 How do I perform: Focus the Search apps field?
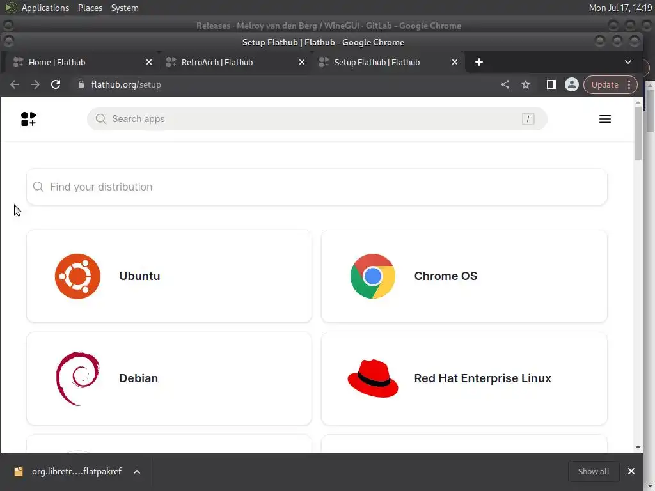coord(317,119)
